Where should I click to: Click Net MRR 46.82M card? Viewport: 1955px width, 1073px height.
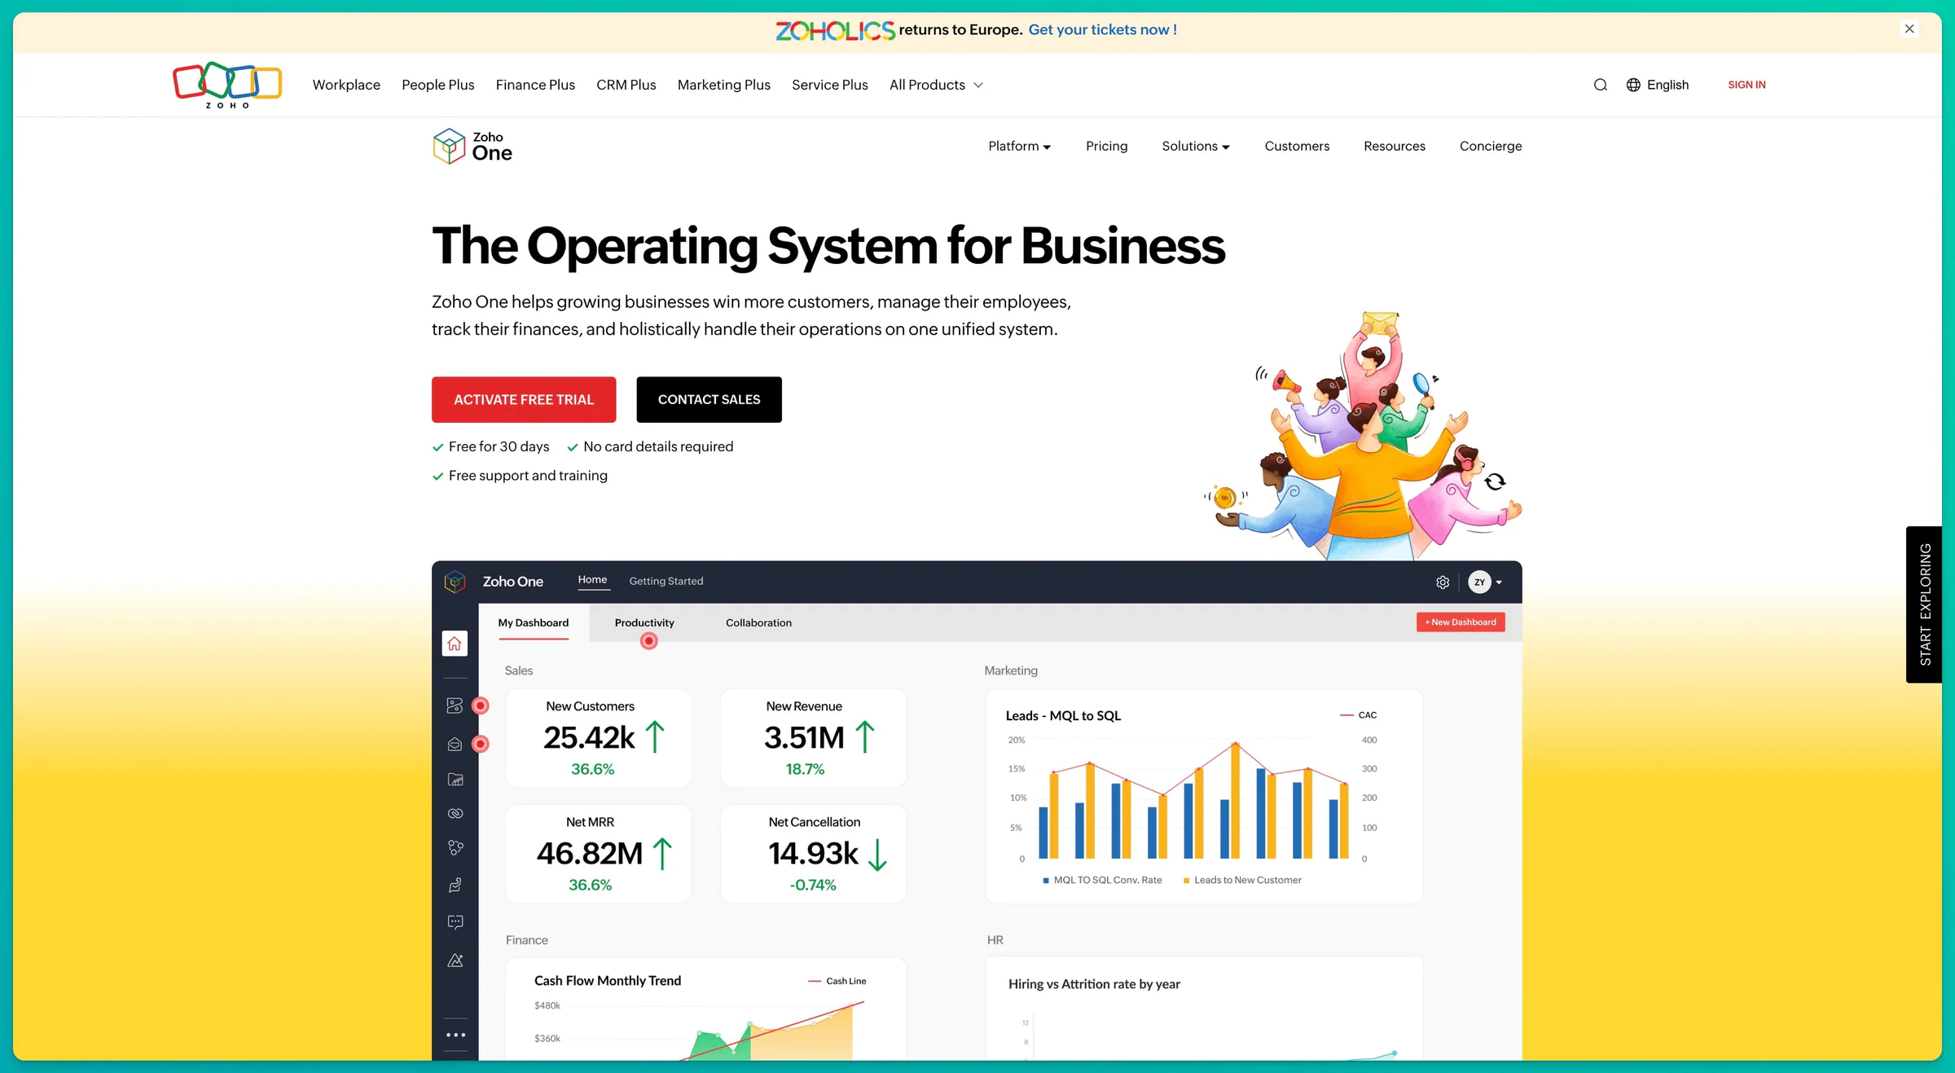point(599,854)
